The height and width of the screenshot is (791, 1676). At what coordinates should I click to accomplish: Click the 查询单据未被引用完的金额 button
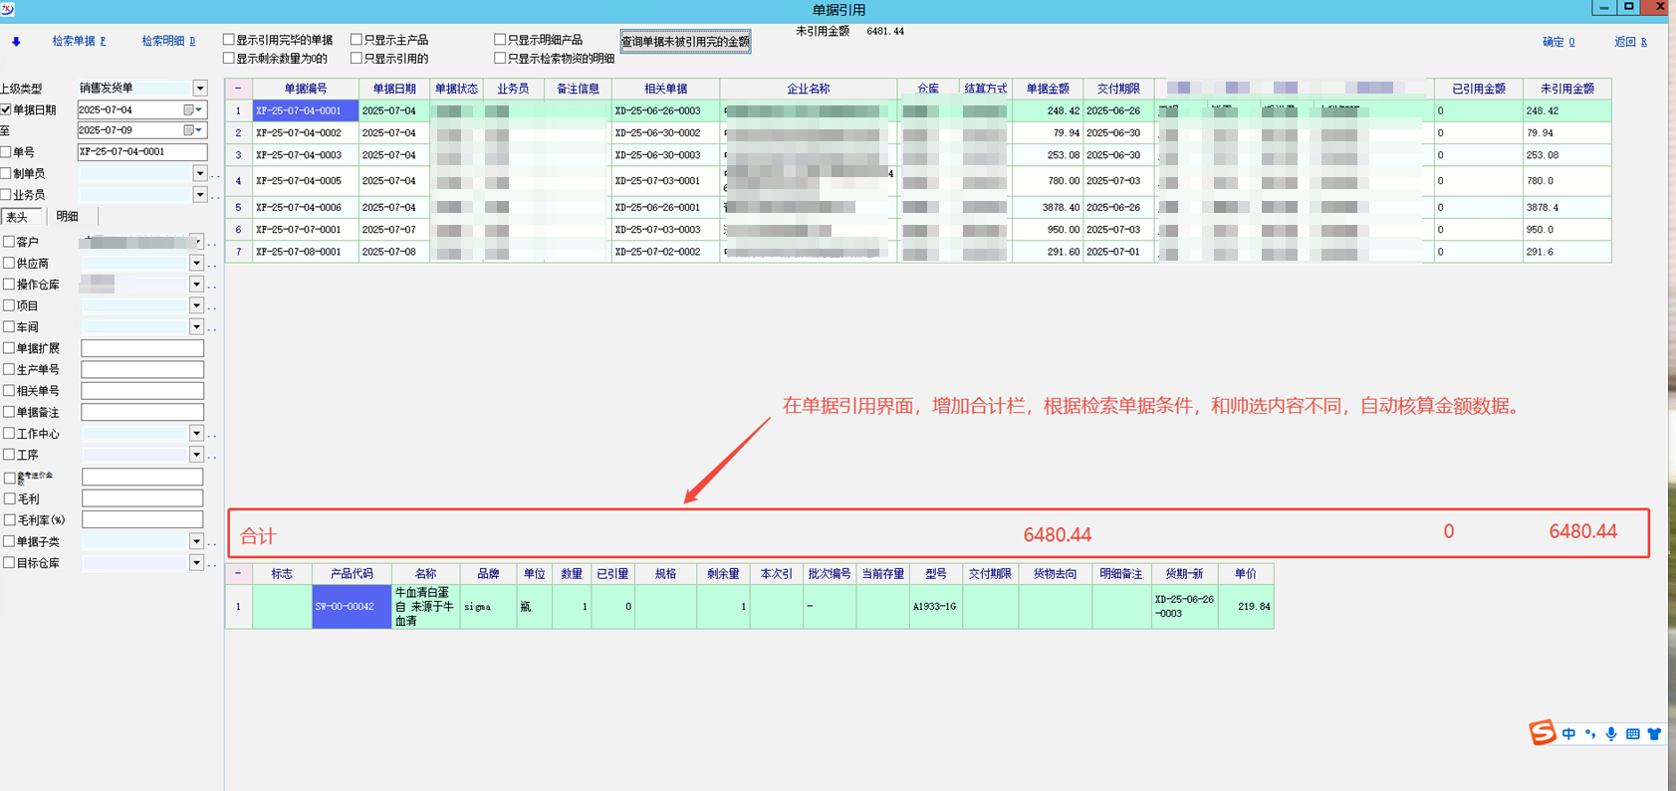pyautogui.click(x=685, y=42)
